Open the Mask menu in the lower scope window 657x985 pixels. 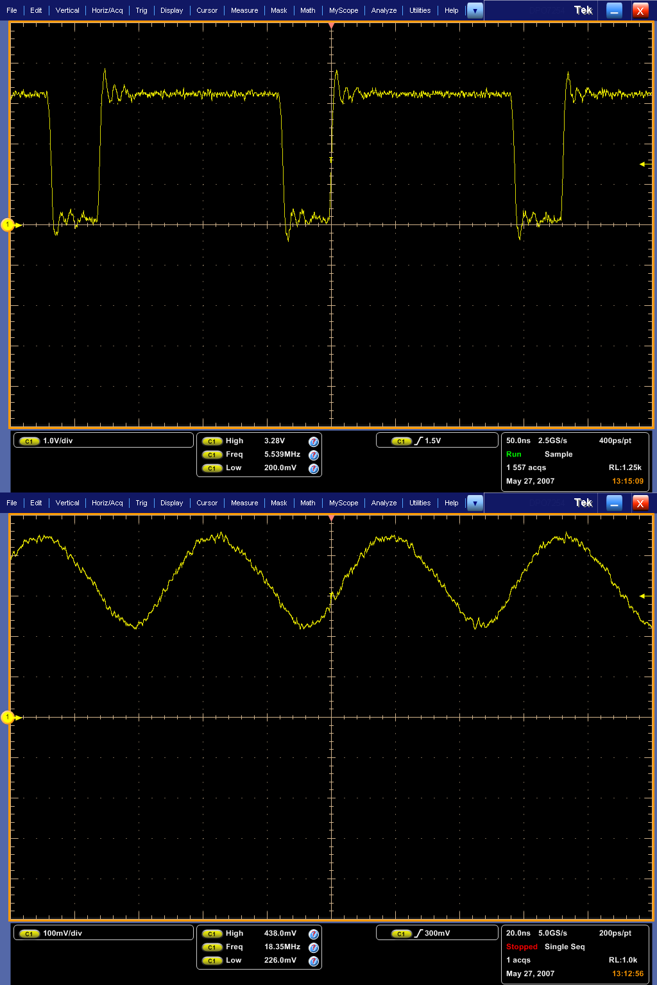coord(278,503)
